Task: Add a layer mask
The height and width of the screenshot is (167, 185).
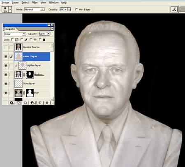Action: point(18,103)
